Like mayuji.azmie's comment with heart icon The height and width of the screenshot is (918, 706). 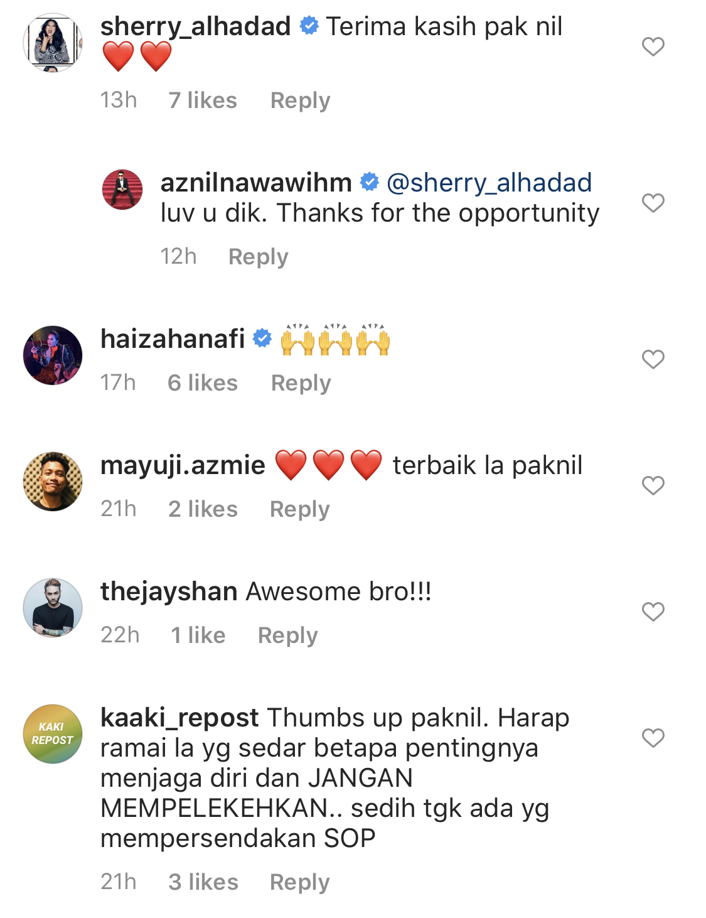click(653, 485)
